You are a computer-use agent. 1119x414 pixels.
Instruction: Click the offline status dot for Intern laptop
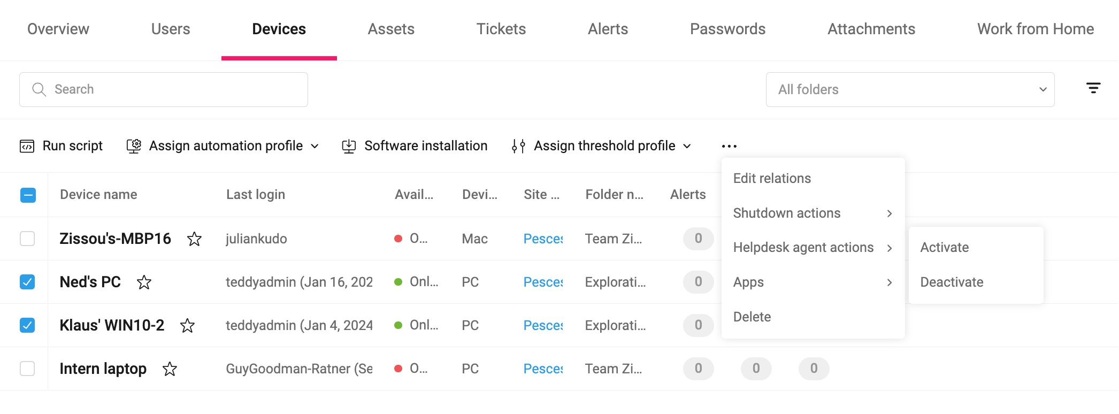(398, 369)
